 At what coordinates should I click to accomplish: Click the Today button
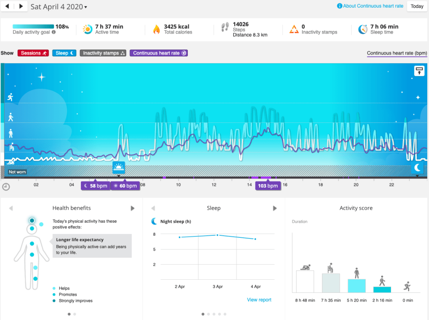[x=416, y=6]
